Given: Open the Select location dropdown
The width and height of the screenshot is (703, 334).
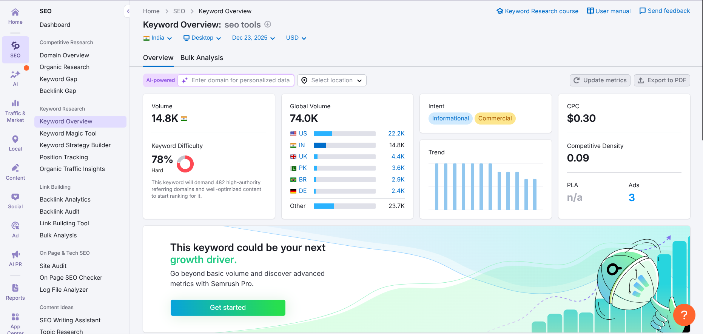Looking at the screenshot, I should click(x=332, y=80).
